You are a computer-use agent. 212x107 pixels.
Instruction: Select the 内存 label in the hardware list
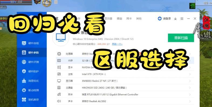click(x=70, y=61)
